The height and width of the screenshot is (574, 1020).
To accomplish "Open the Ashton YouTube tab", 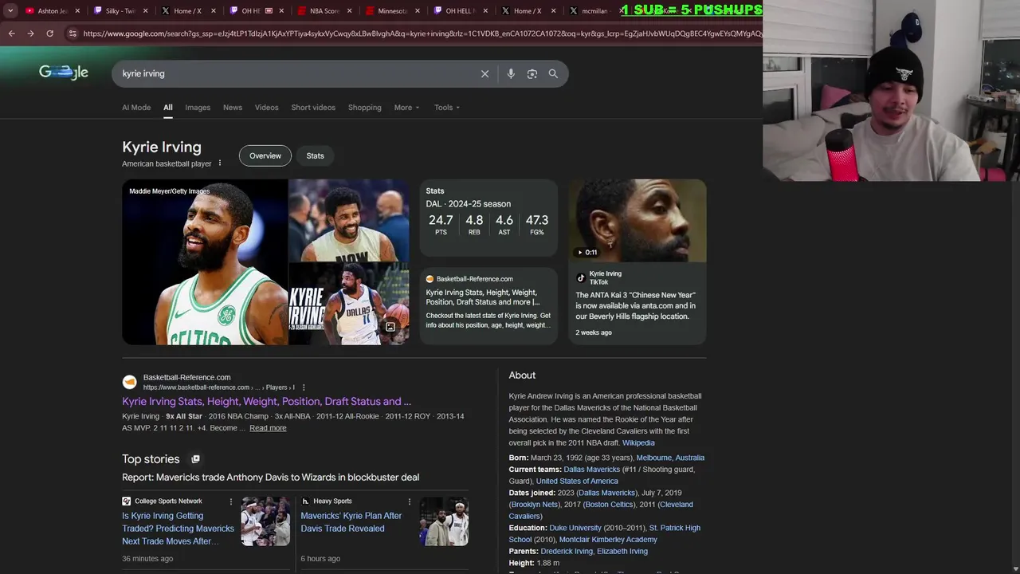I will [45, 11].
